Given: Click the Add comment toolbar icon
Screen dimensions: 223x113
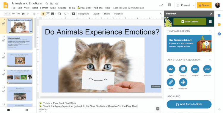Looking at the screenshot, I should (73, 14).
